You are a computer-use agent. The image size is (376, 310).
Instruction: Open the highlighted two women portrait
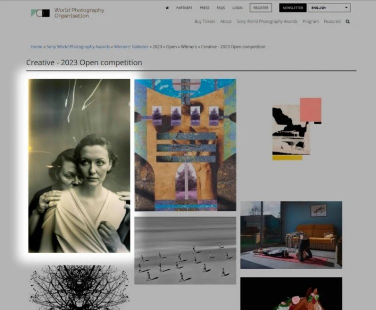79,165
